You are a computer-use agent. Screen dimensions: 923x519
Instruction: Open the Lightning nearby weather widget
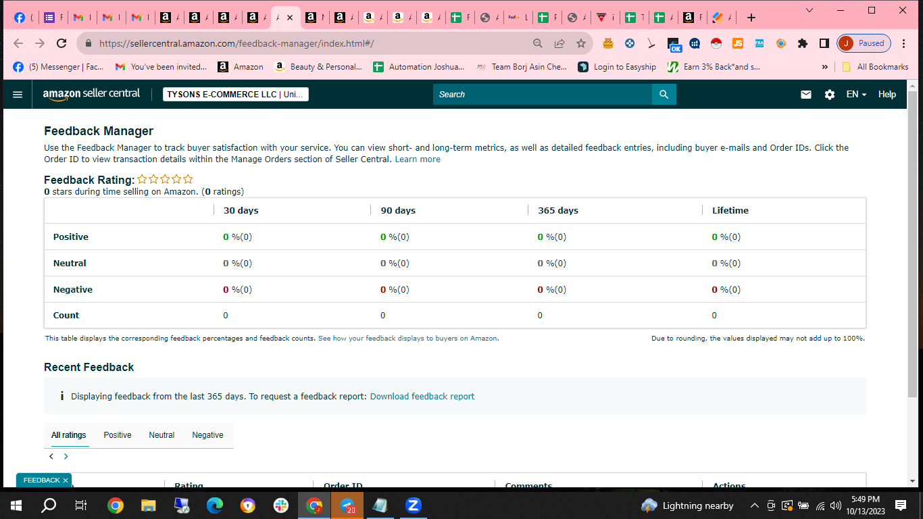click(687, 505)
